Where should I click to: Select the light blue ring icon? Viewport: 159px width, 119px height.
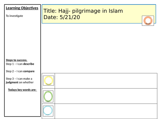tap(48, 111)
